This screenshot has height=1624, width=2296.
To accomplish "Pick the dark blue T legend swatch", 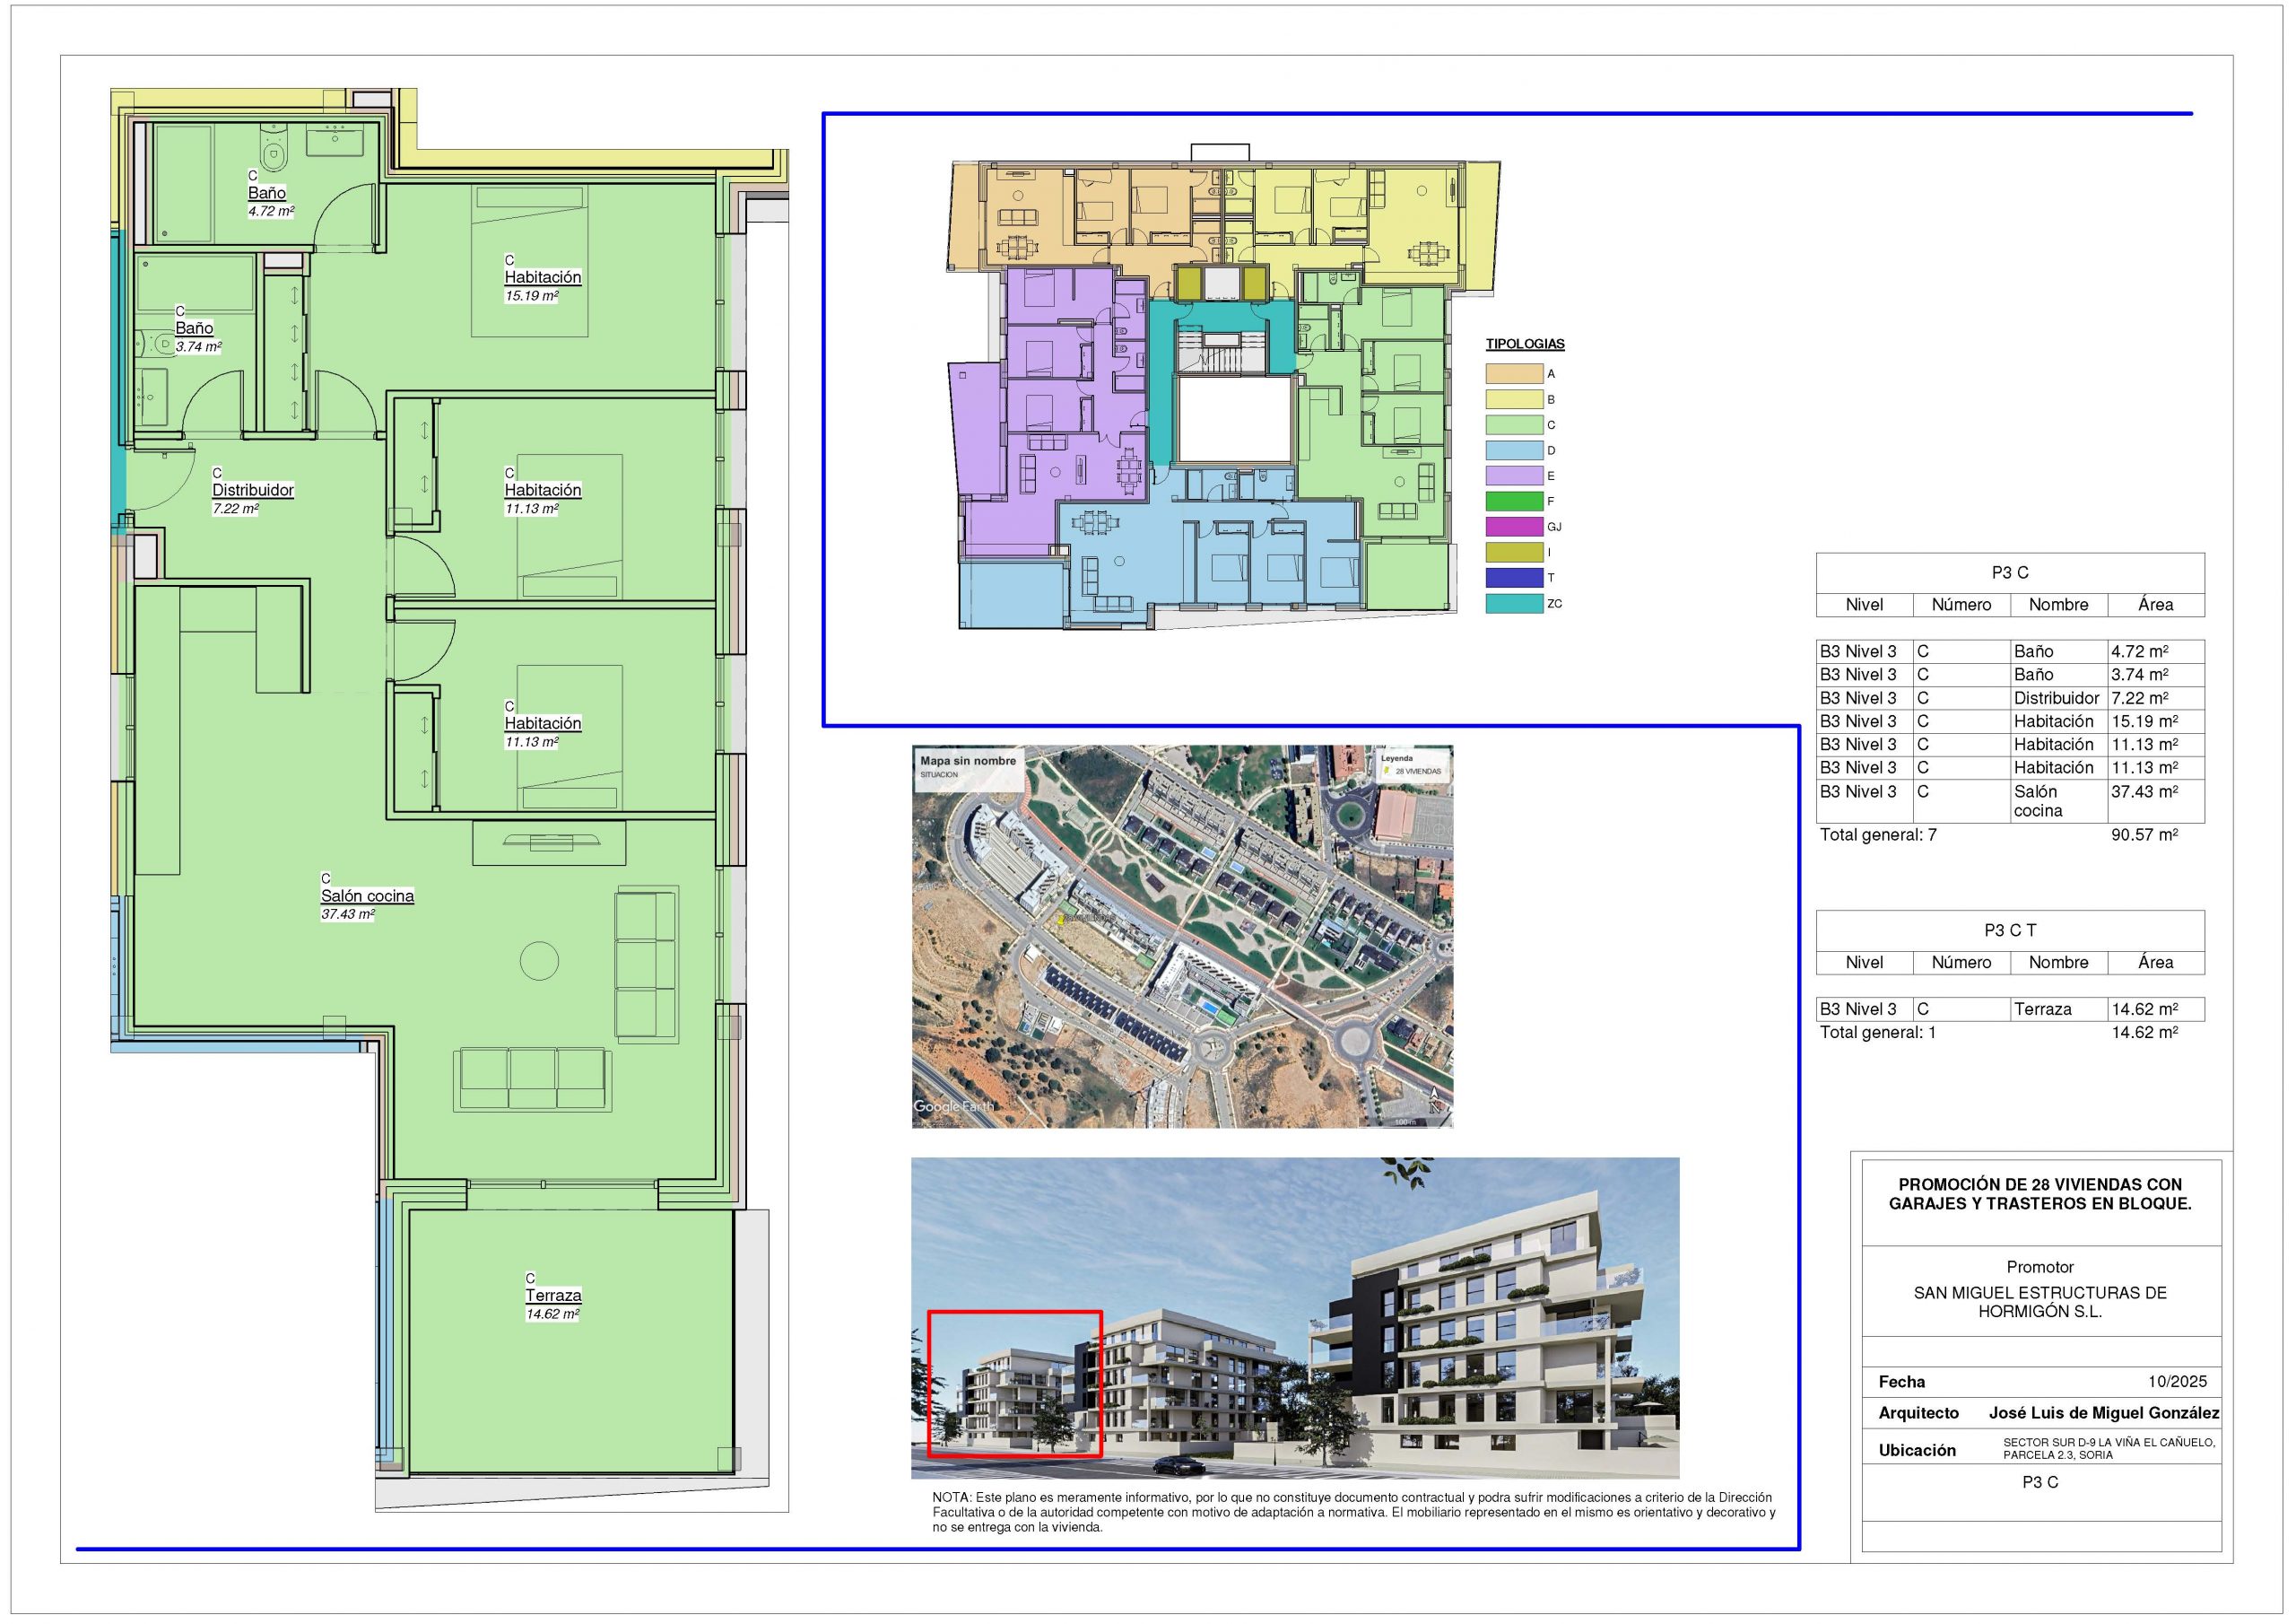I will [1513, 579].
